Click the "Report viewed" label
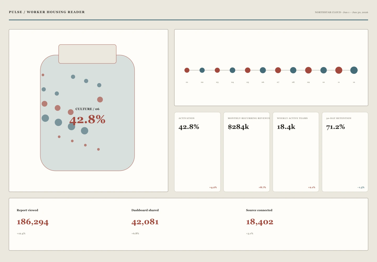 coord(27,210)
